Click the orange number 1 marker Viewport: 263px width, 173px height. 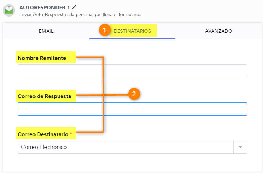105,30
